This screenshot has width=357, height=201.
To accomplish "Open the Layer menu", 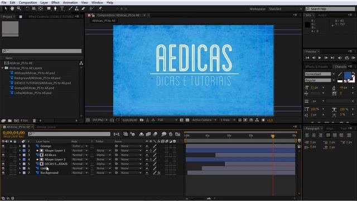I will (44, 3).
